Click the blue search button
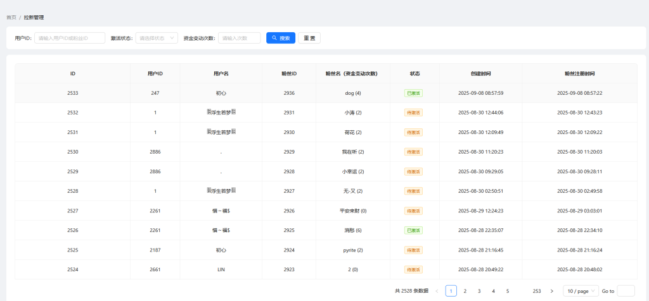This screenshot has height=301, width=649. pos(281,38)
